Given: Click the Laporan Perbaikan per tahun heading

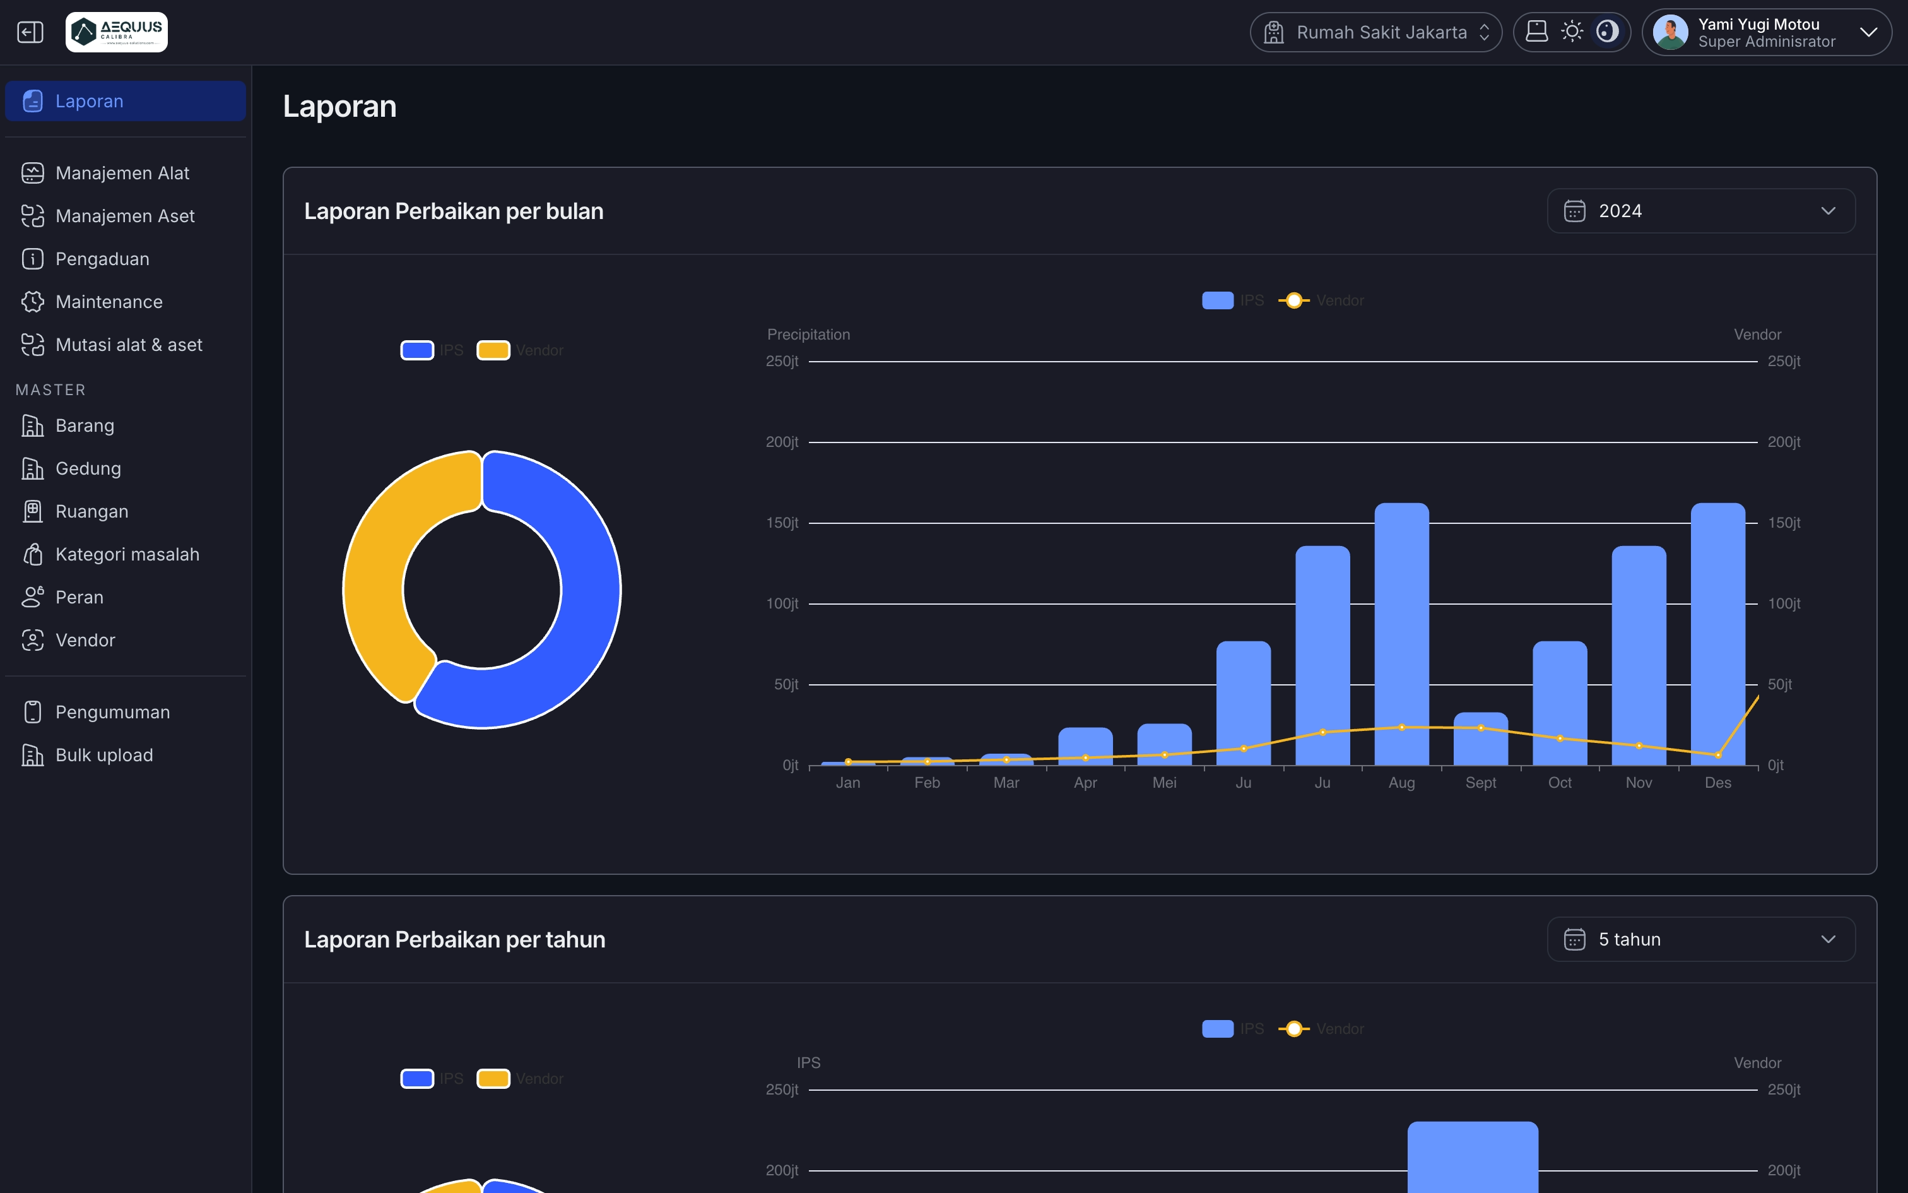Looking at the screenshot, I should point(454,939).
